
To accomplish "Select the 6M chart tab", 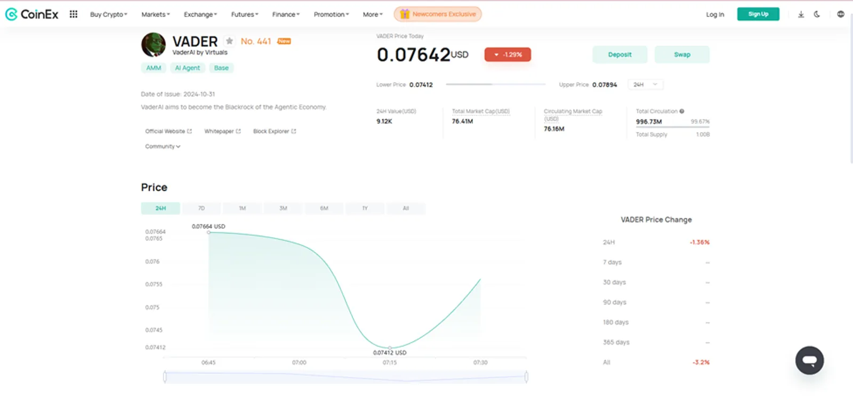I will (x=324, y=208).
